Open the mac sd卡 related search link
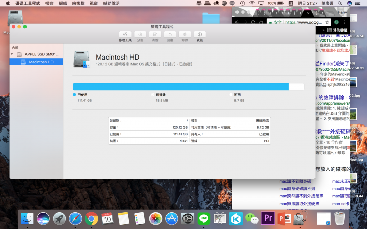 (340, 204)
